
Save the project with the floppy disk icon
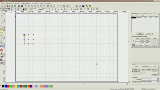(8, 6)
